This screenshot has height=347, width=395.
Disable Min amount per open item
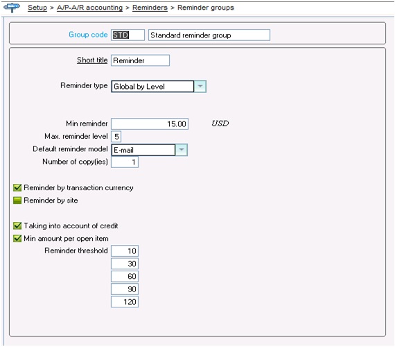17,238
